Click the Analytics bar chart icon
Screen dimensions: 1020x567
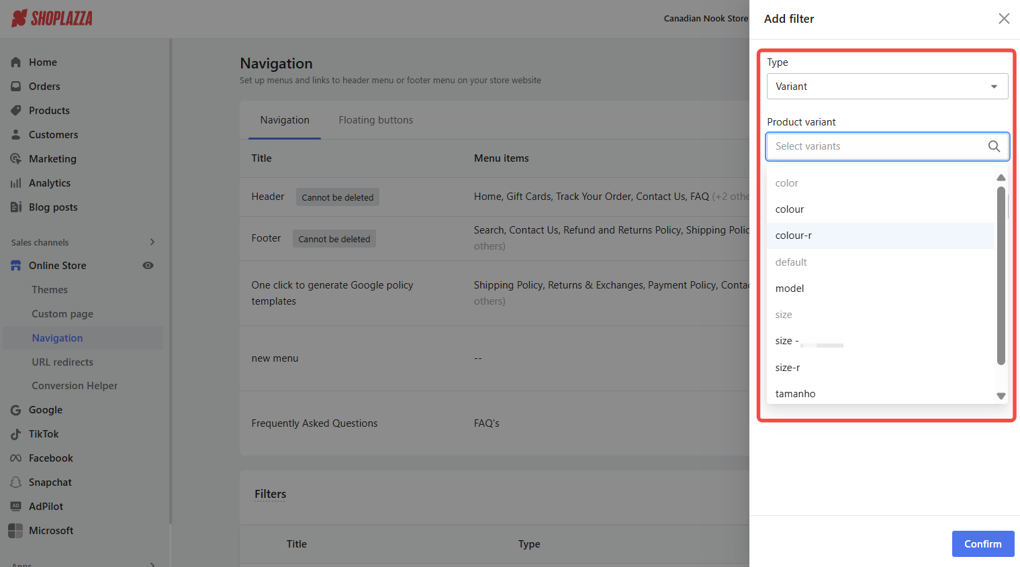pos(16,183)
